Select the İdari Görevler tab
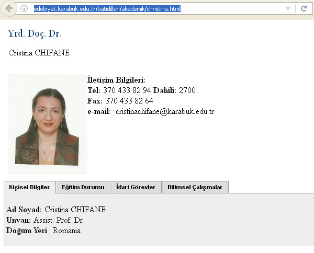This screenshot has height=253, width=314. point(136,187)
